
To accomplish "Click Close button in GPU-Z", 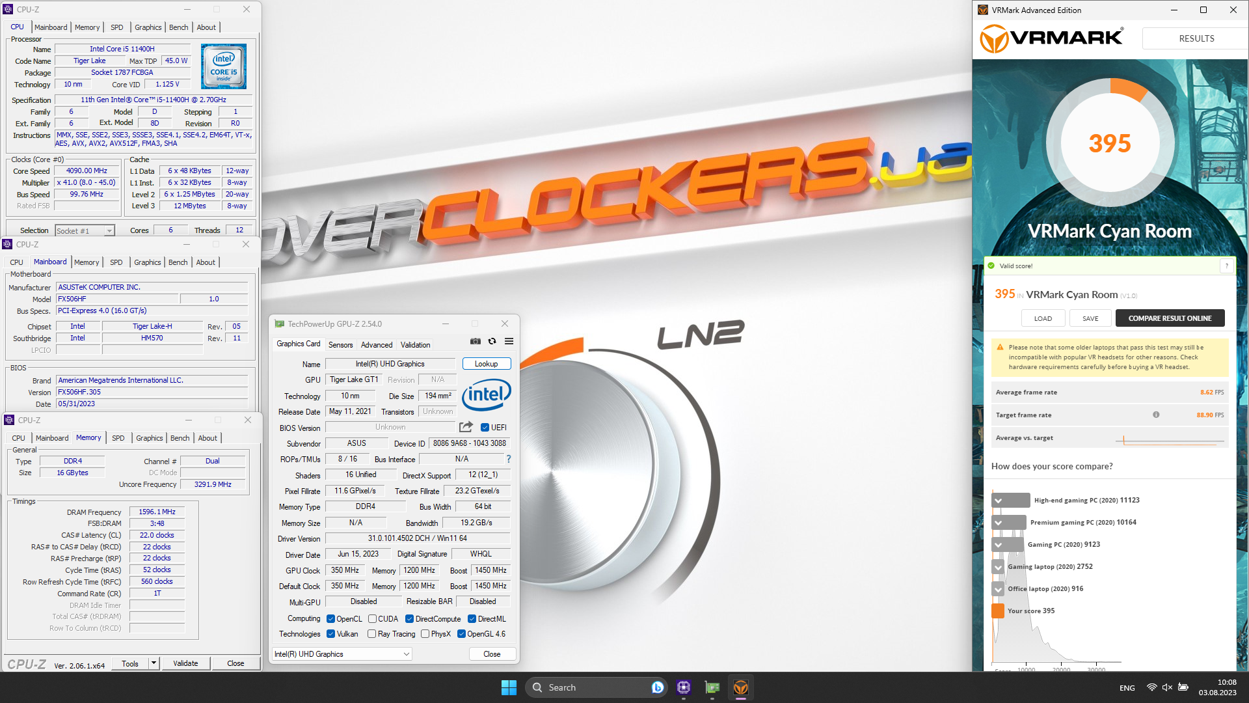I will point(492,654).
